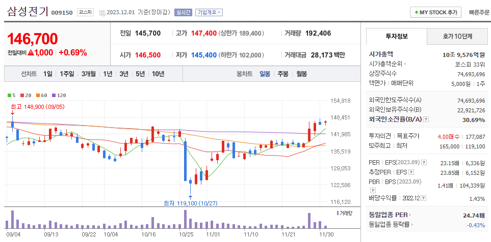This screenshot has height=242, width=491.
Task: Click the 거래량 192,406 value
Action: [x=318, y=33]
